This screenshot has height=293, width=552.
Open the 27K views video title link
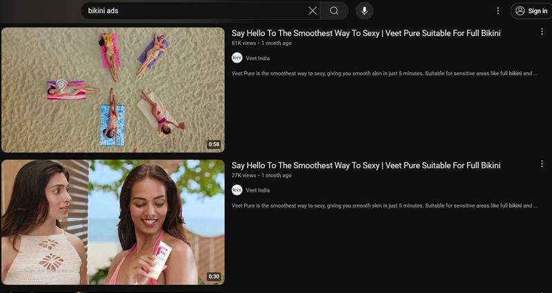[366, 165]
